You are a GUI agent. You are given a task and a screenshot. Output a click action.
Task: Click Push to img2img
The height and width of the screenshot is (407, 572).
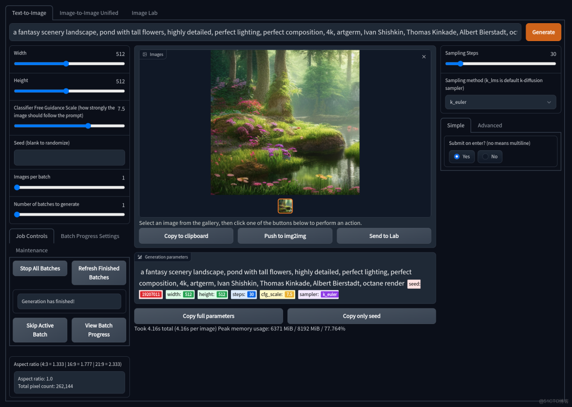coord(285,236)
